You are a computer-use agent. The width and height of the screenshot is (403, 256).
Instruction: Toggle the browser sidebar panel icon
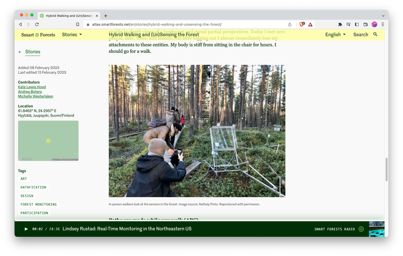tap(357, 24)
